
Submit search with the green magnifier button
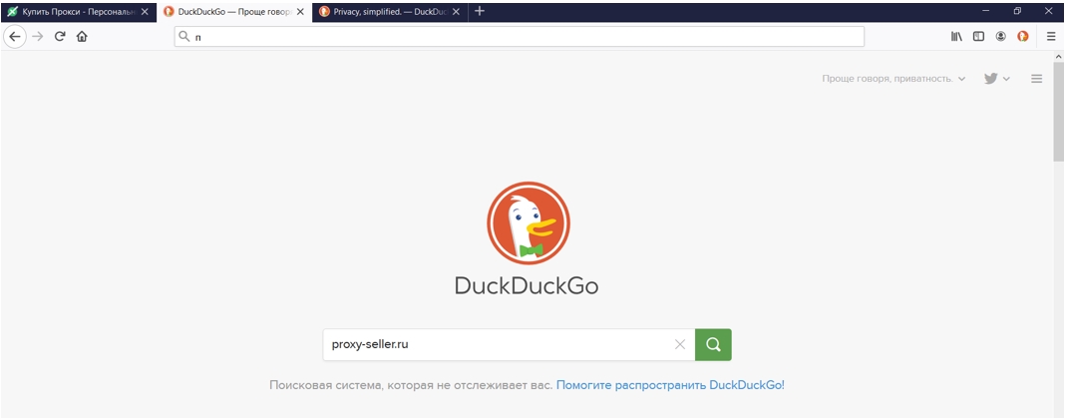(713, 344)
